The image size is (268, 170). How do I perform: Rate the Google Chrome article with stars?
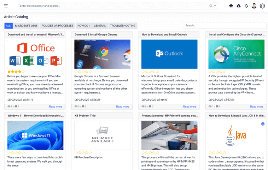click(83, 72)
